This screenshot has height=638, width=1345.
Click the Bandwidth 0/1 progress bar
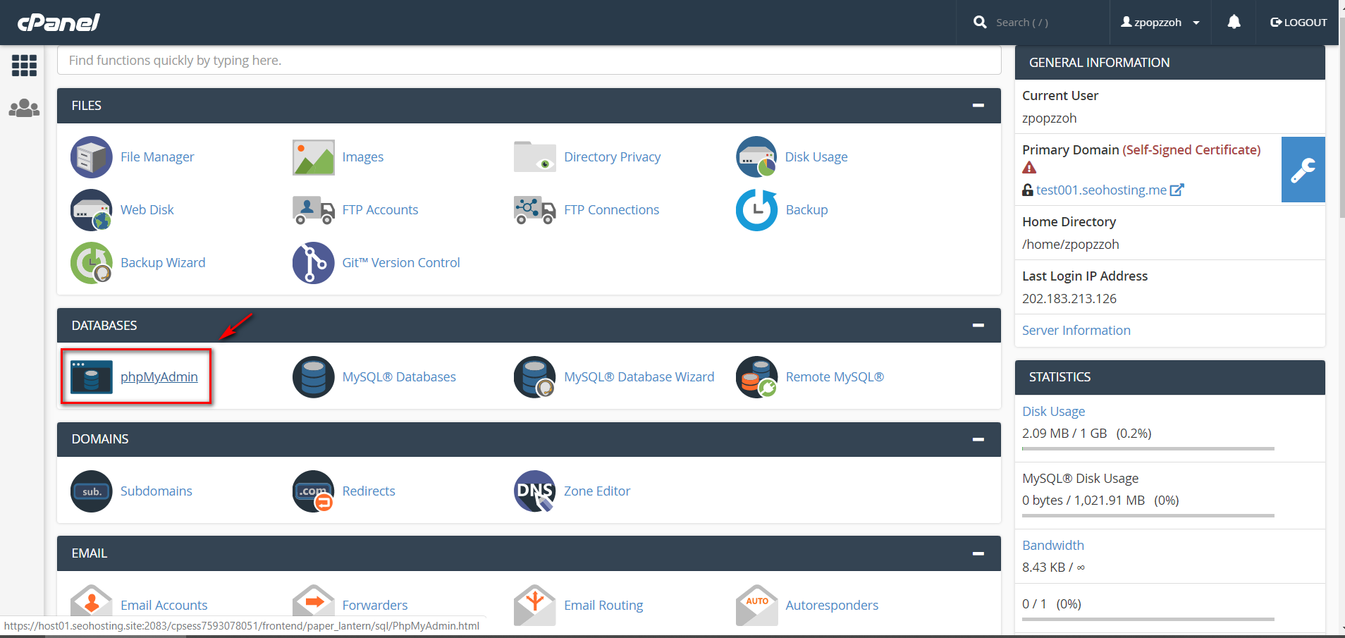[1148, 619]
